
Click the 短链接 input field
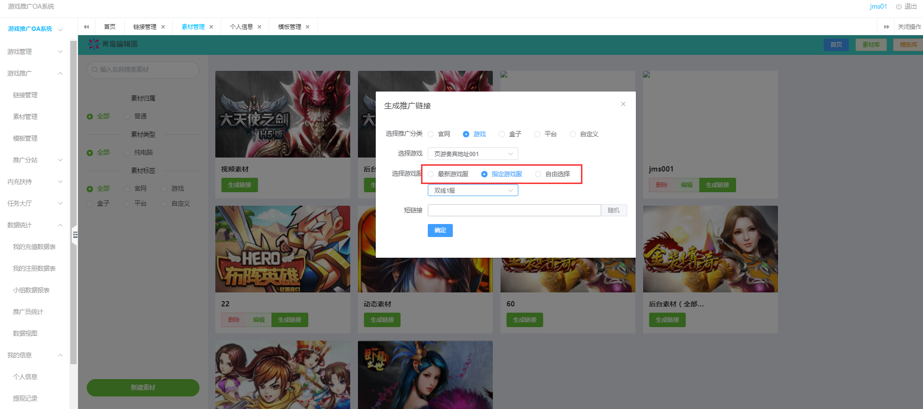(514, 211)
